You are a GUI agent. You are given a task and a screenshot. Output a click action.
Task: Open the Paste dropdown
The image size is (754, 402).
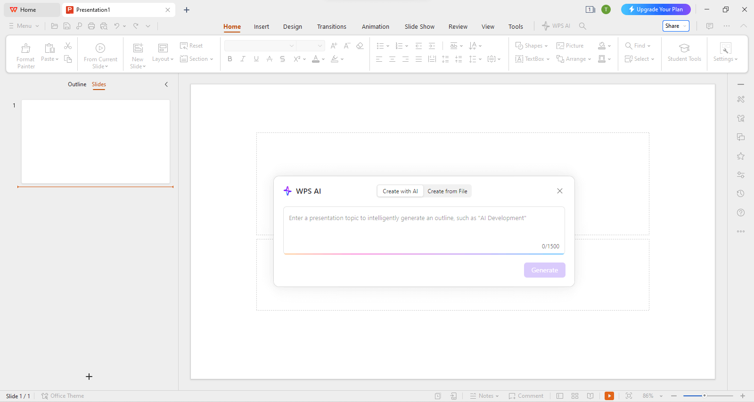pyautogui.click(x=50, y=59)
